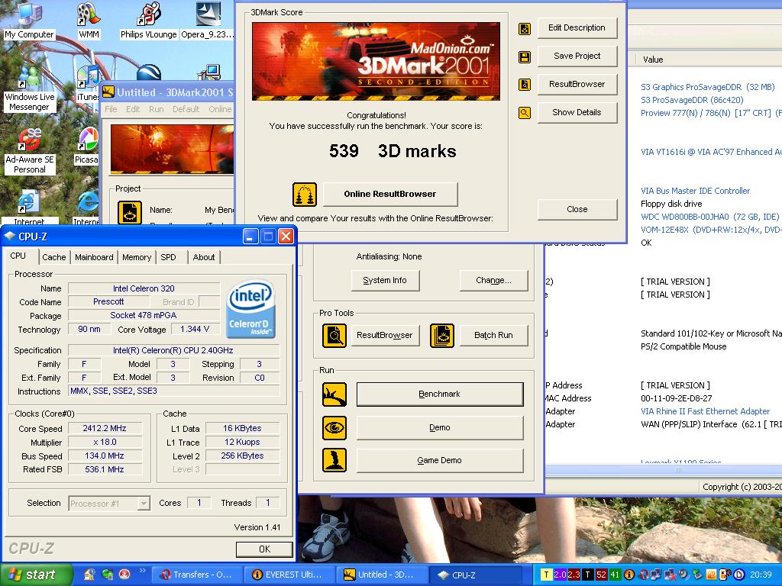This screenshot has width=782, height=586.
Task: Click the yellow T tray temperature icon
Action: (547, 575)
